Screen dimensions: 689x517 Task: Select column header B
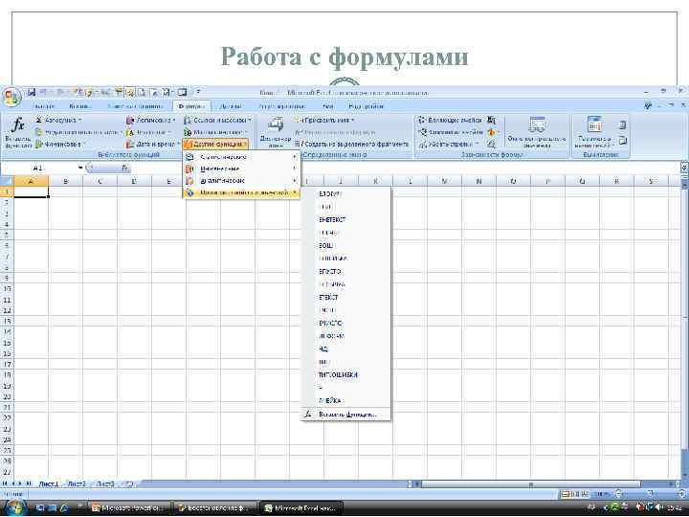(x=65, y=181)
